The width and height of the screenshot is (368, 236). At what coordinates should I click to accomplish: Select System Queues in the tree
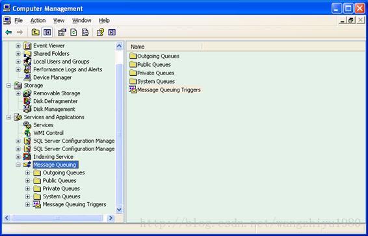pyautogui.click(x=62, y=196)
